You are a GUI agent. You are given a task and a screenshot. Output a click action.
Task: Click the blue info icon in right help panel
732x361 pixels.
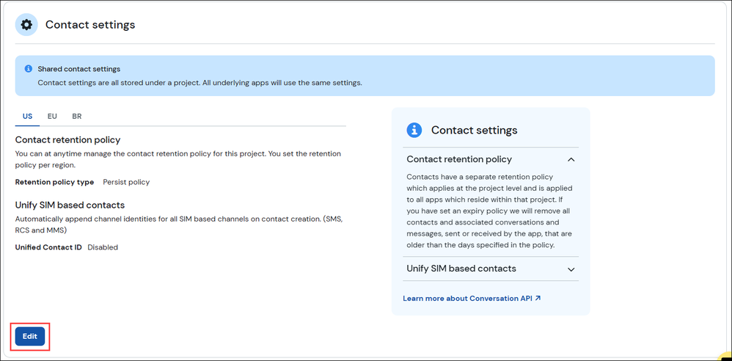414,130
